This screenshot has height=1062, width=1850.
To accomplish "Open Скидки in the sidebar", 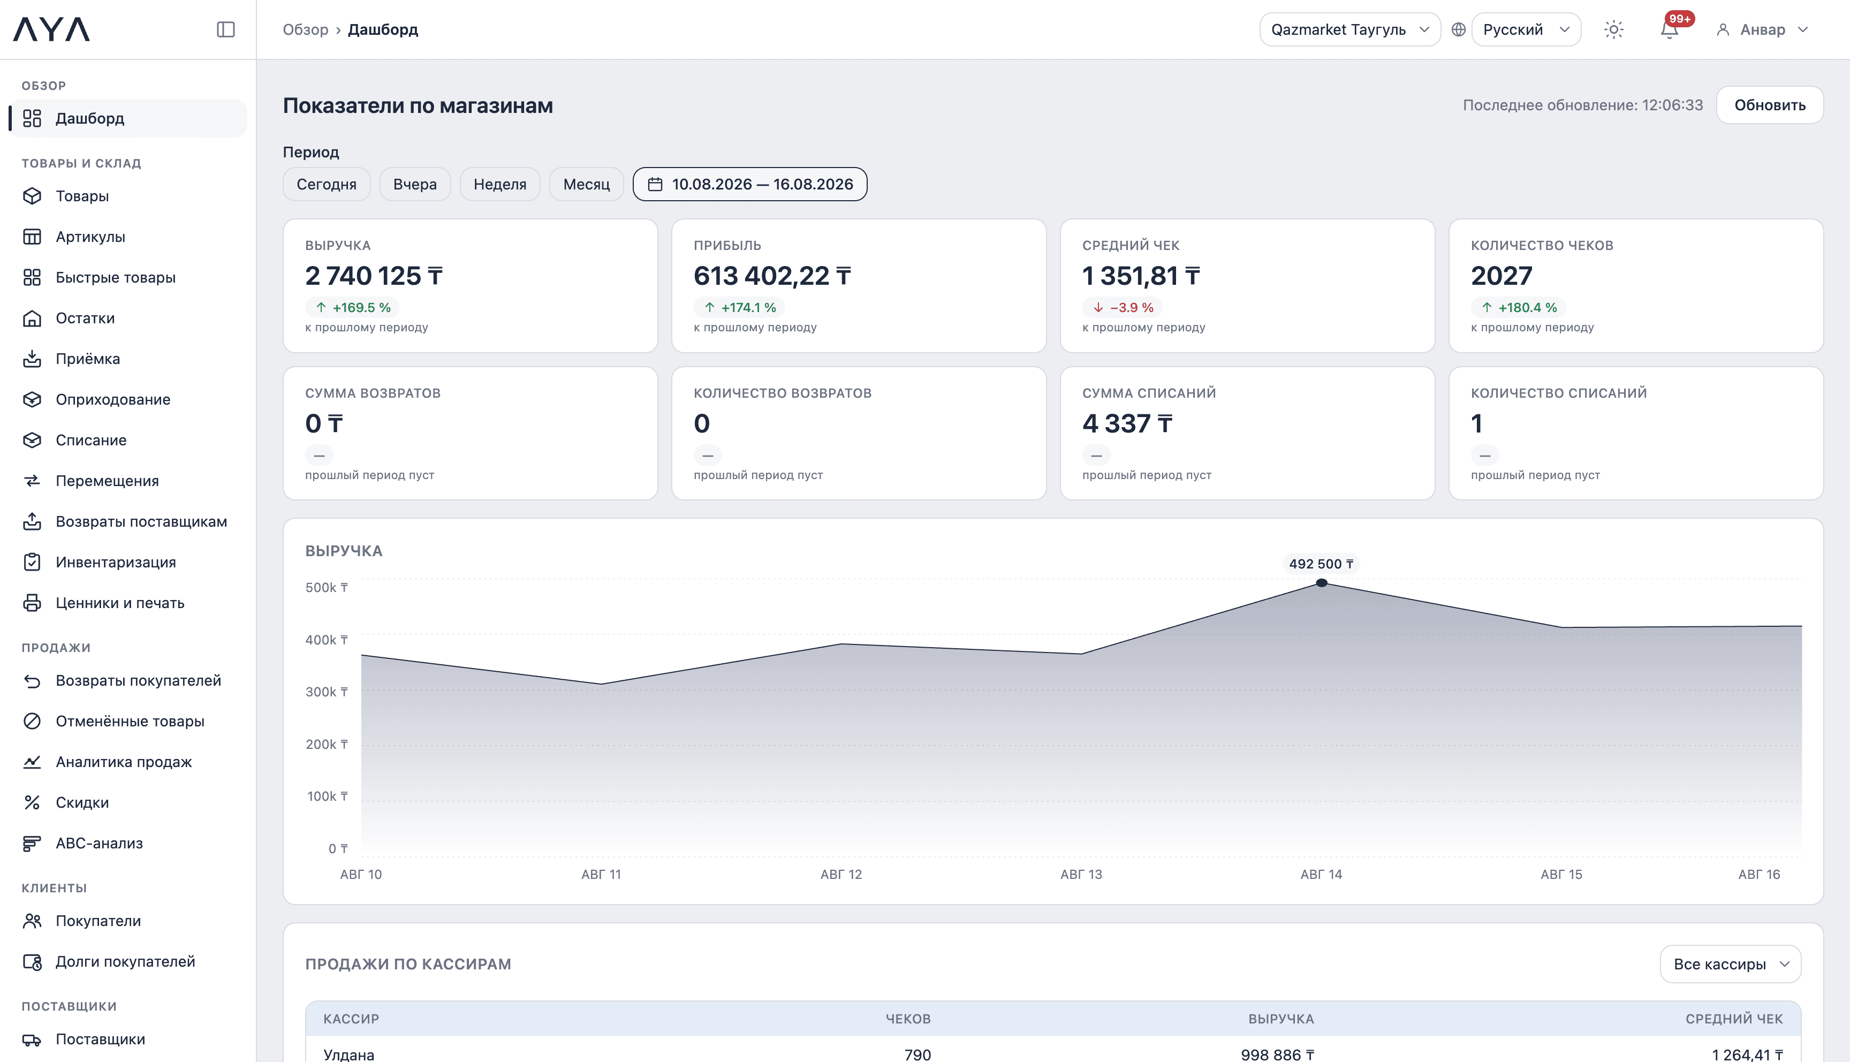I will [x=127, y=803].
